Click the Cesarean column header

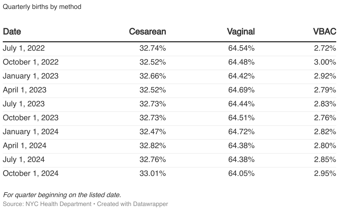click(147, 31)
